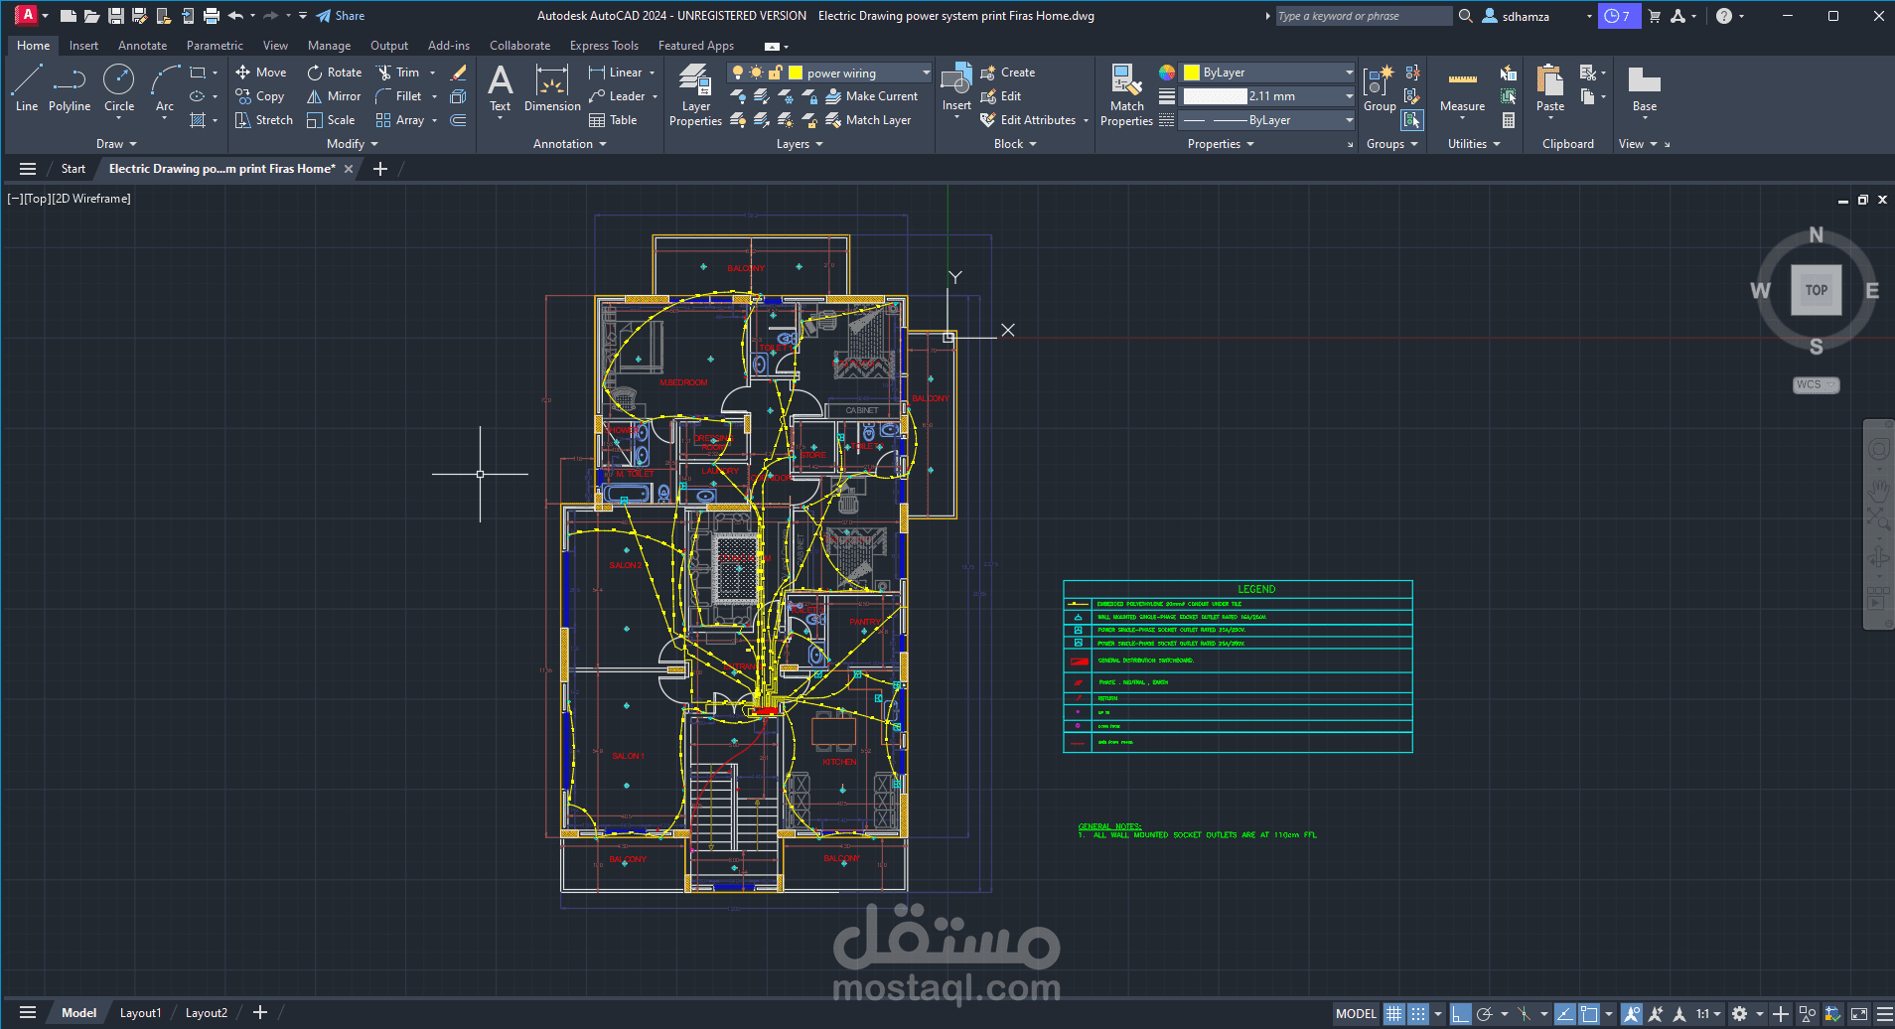Click the Share button in title bar
1895x1029 pixels.
(x=341, y=15)
